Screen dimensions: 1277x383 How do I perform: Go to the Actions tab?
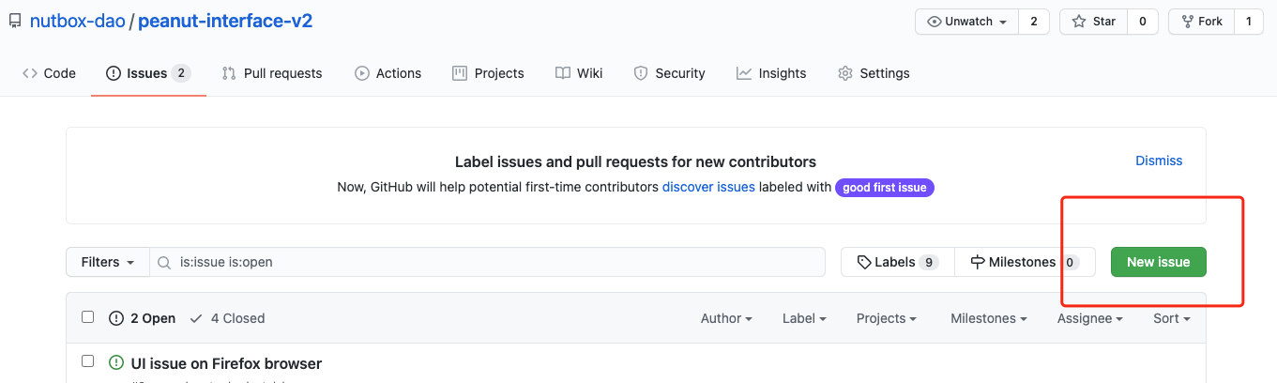(388, 73)
